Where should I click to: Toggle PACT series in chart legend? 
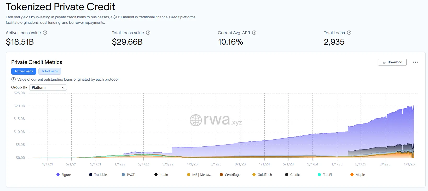click(x=128, y=175)
